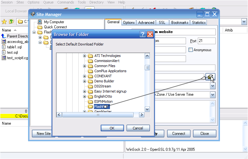Open the time zone dropdown
Image resolution: width=248 pixels, height=159 pixels.
213,94
